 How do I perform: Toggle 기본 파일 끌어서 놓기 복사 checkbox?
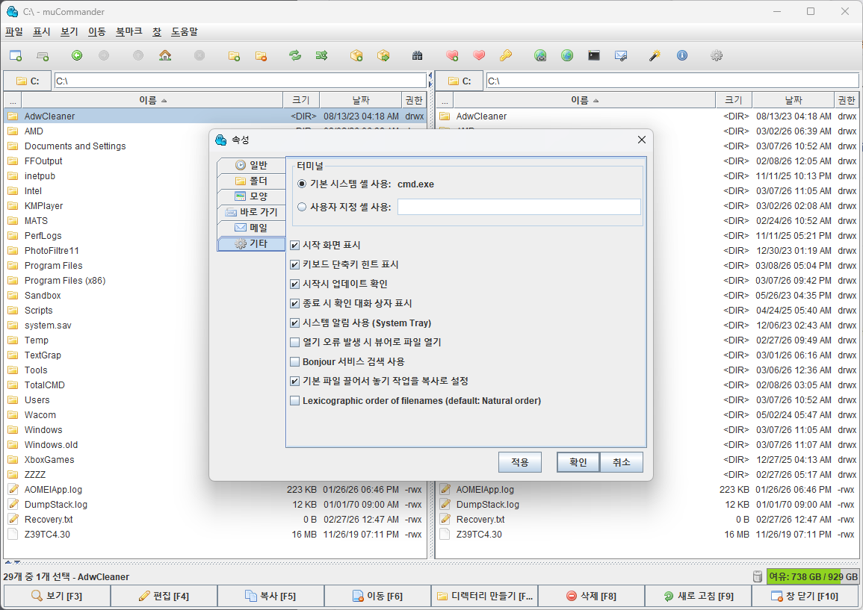[x=295, y=382]
